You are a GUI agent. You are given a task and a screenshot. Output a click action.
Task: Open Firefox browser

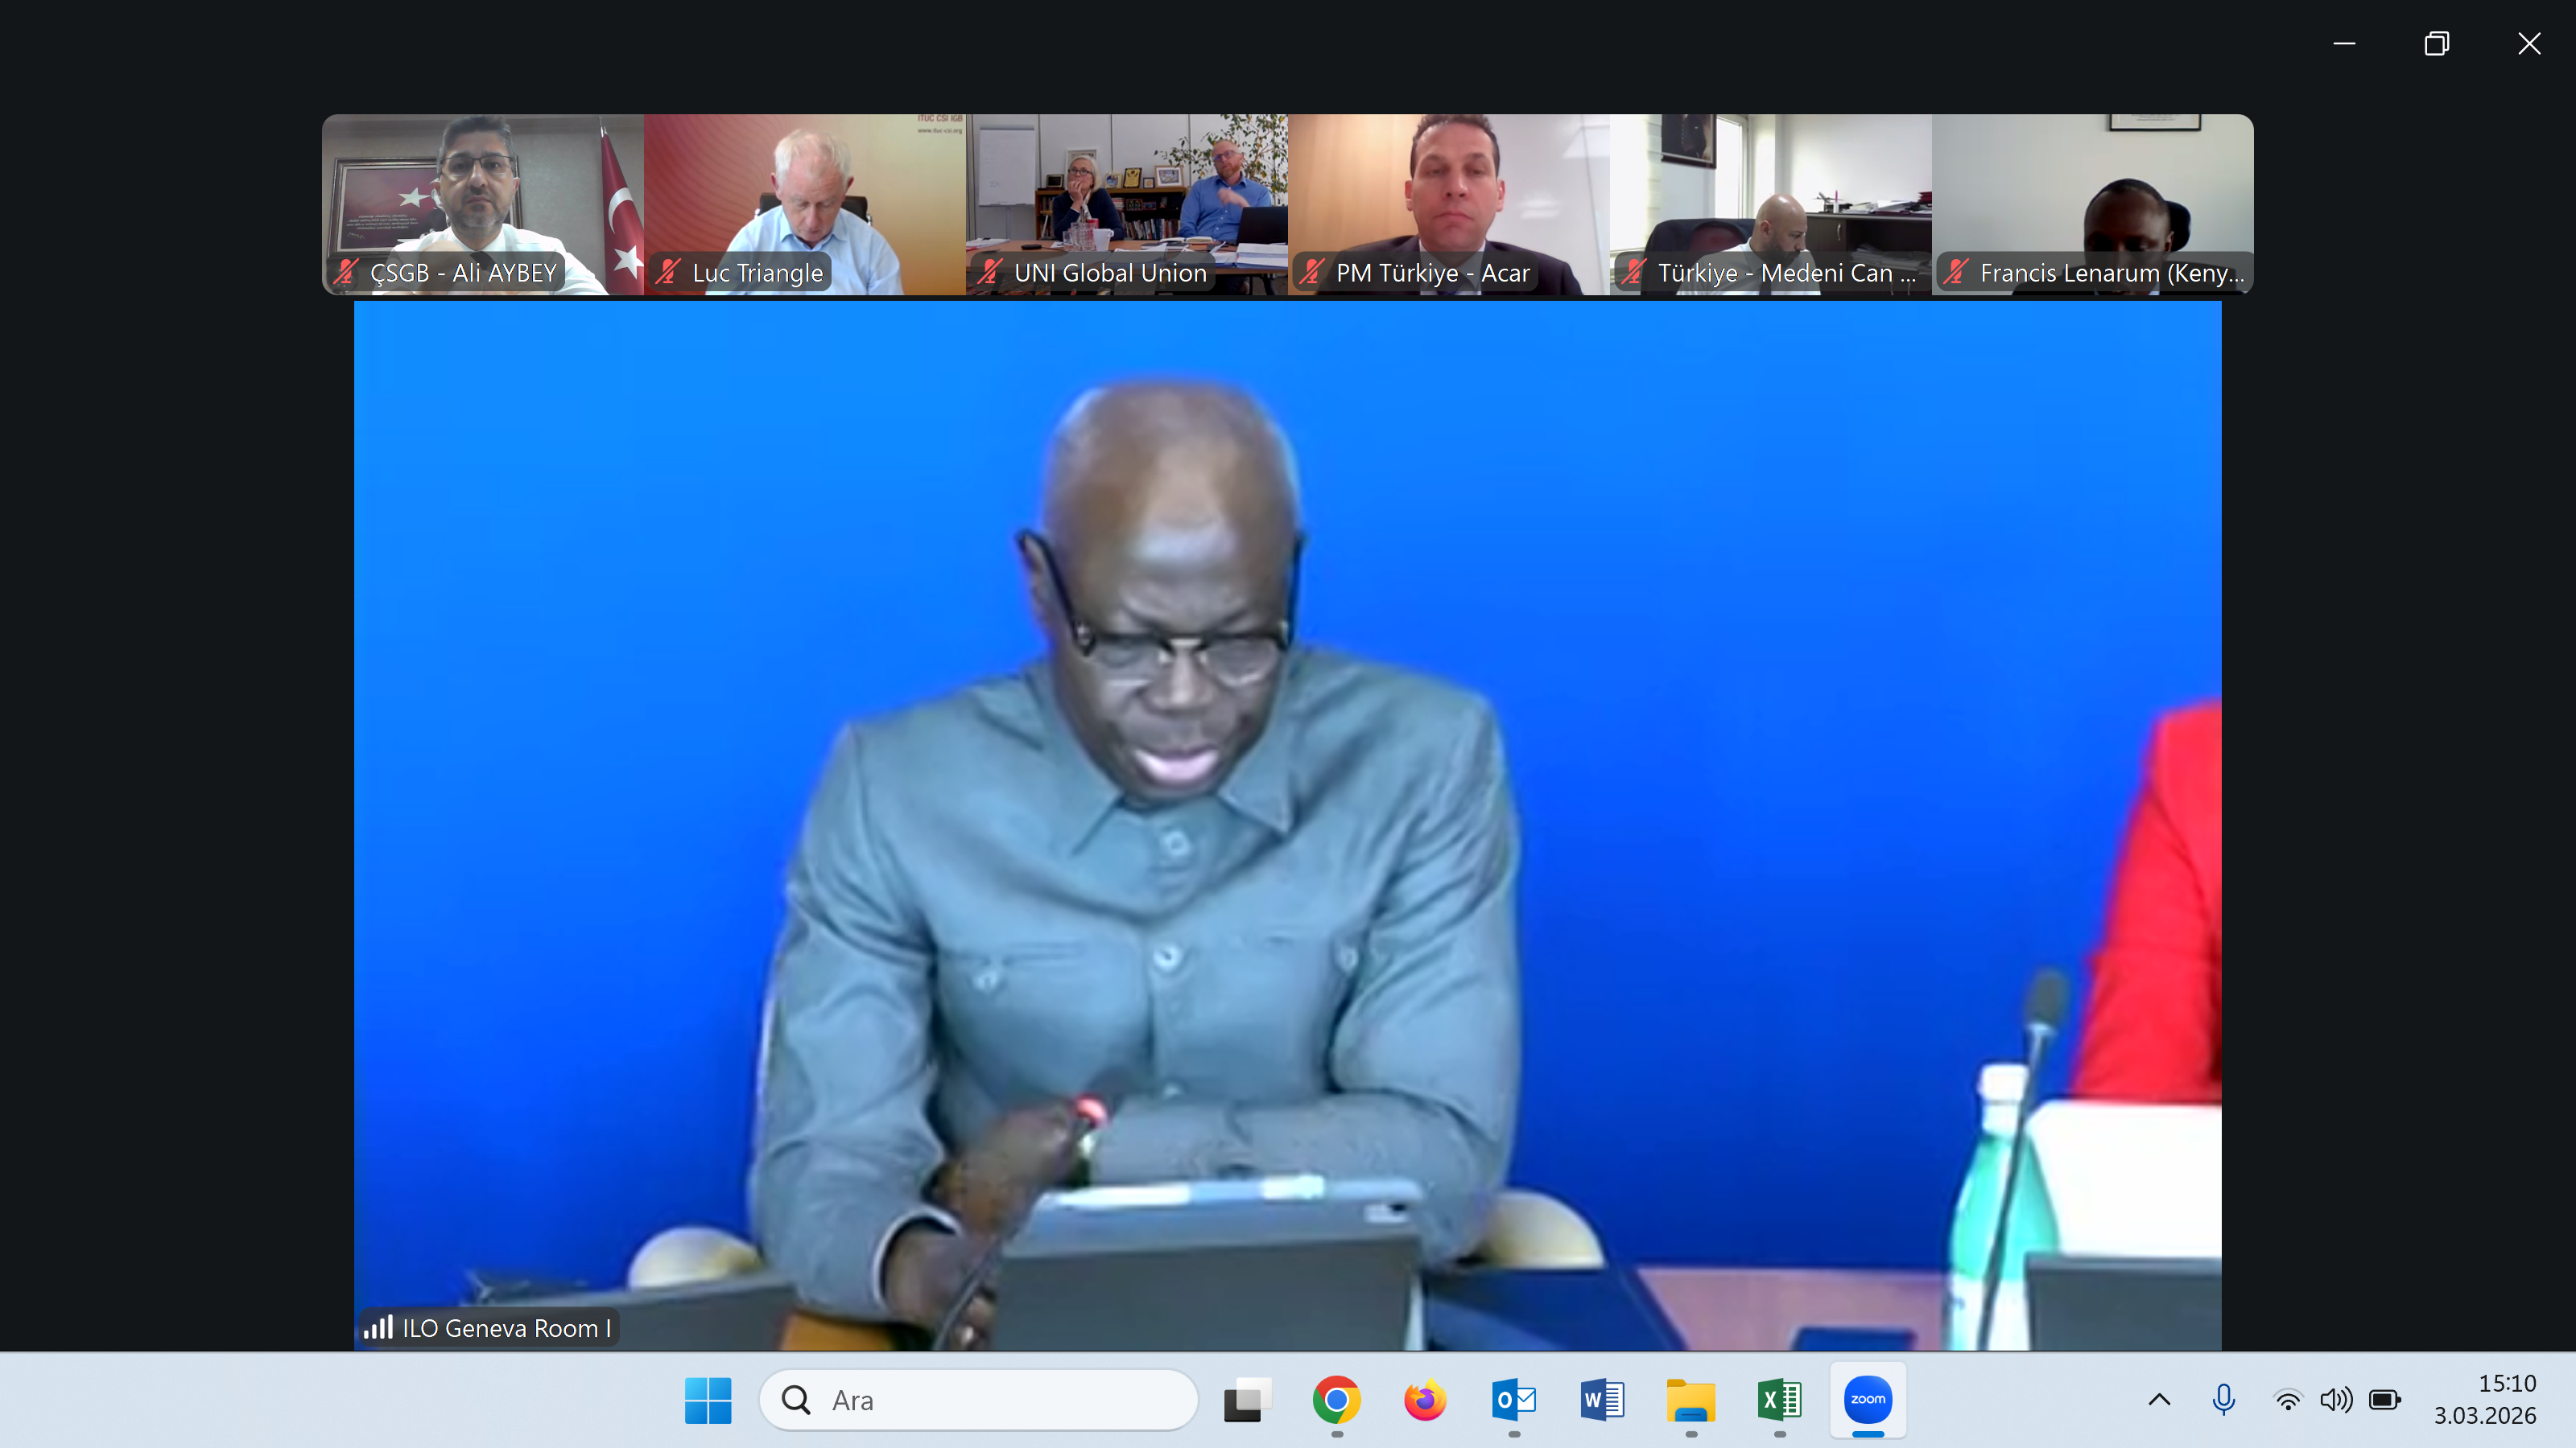[x=1424, y=1400]
